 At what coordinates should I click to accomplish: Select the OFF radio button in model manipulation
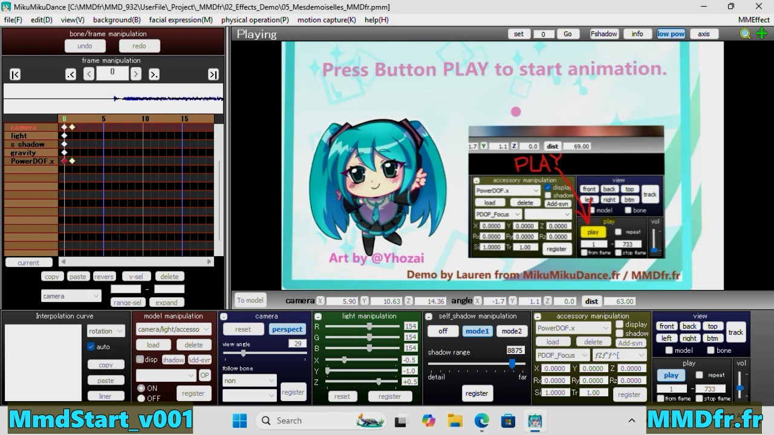tap(141, 398)
